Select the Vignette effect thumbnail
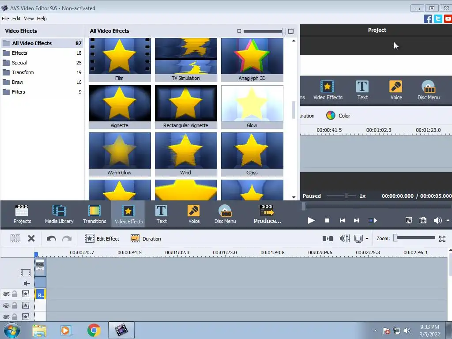452x339 pixels. [120, 107]
